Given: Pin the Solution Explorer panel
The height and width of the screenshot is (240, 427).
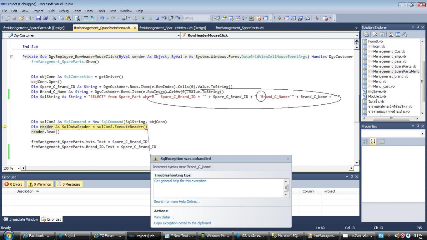Looking at the screenshot, I should (x=418, y=27).
